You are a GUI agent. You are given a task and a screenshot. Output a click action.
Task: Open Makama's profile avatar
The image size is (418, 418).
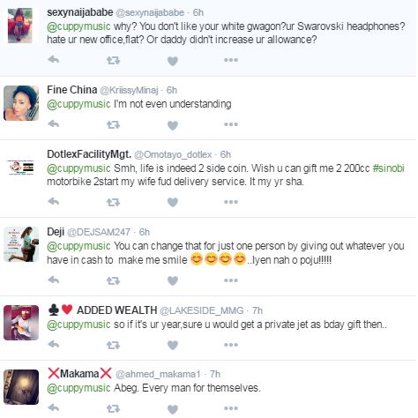21,387
